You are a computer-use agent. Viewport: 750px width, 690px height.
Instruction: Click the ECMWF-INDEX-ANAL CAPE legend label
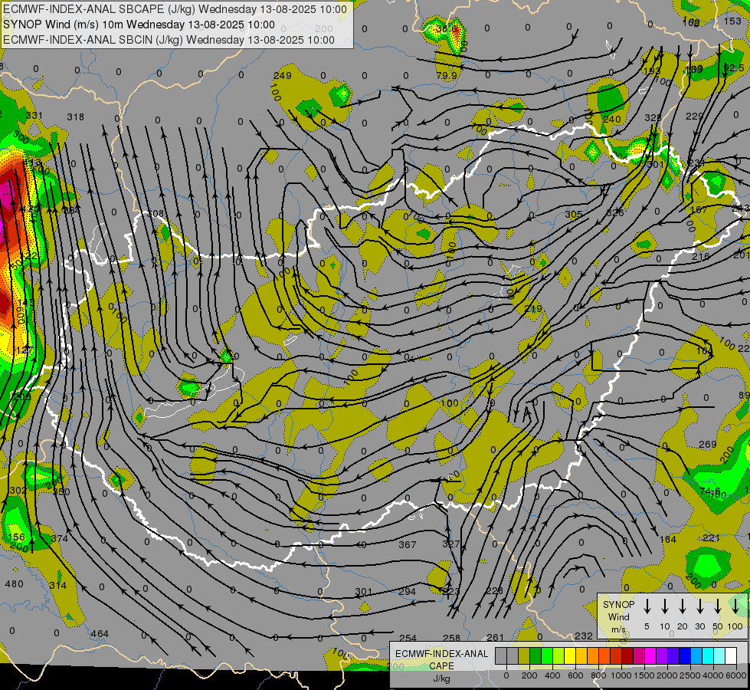pos(441,660)
